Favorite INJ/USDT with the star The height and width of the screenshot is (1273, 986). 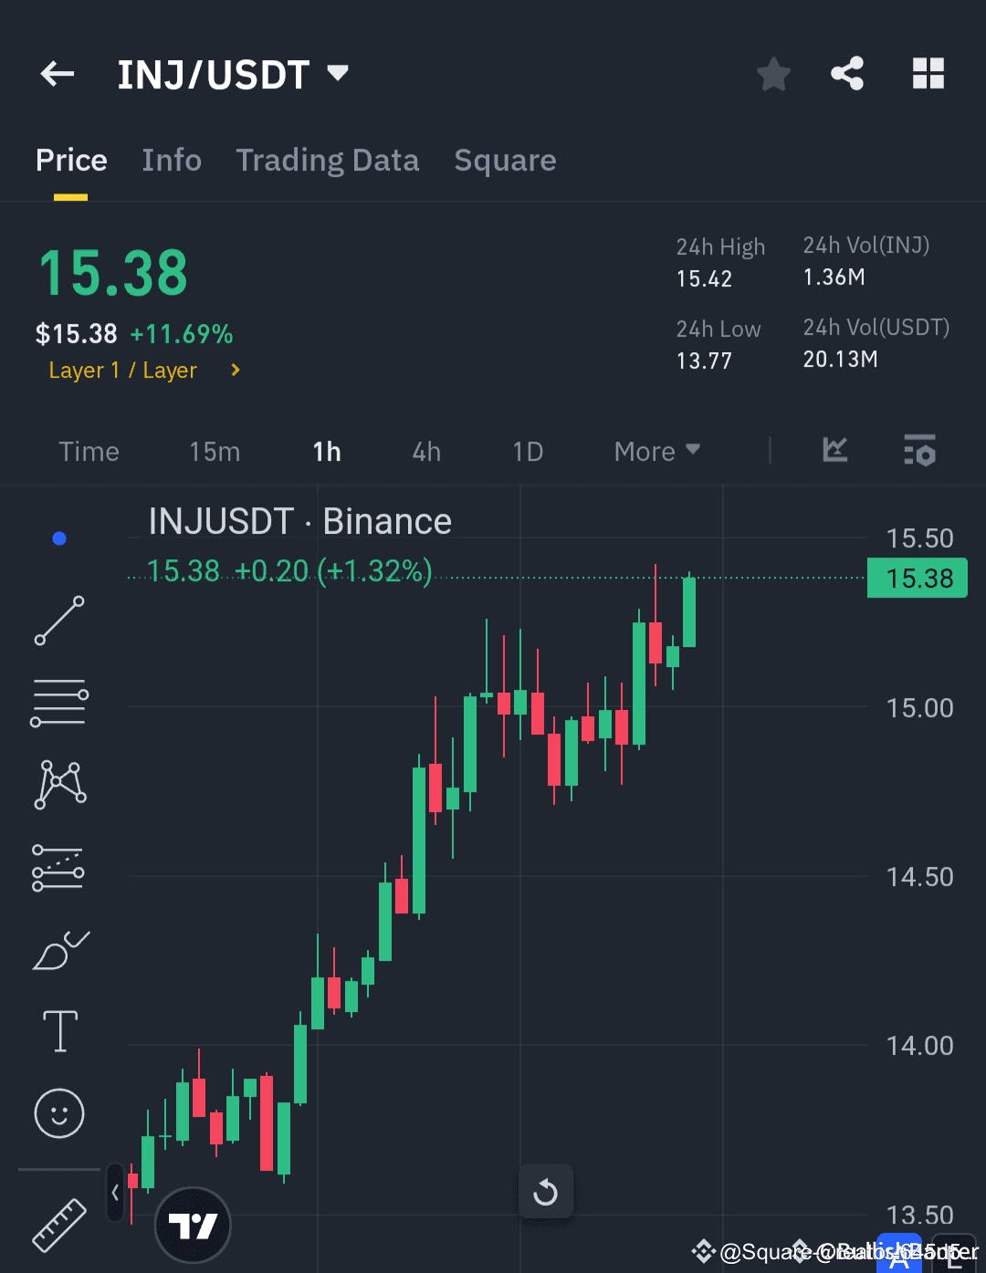click(773, 74)
